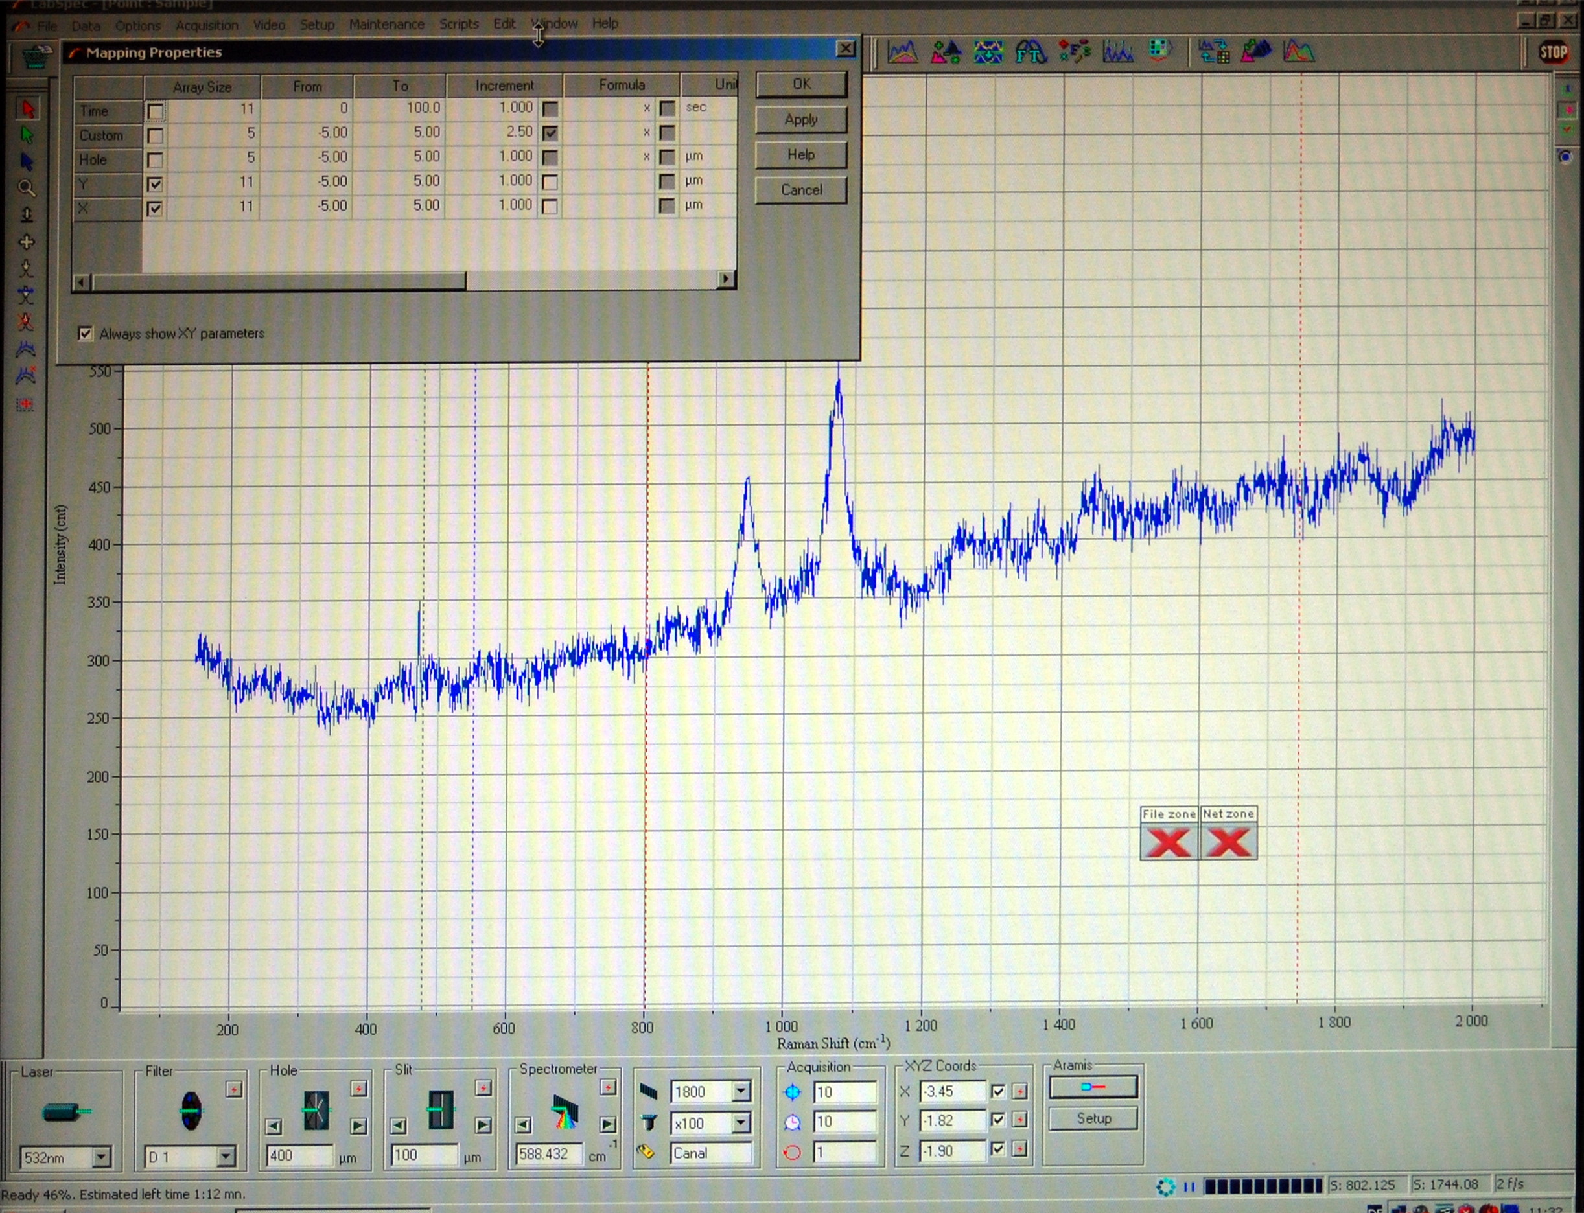This screenshot has height=1213, width=1584.
Task: Click the Aramis indicator button
Action: click(x=1093, y=1087)
